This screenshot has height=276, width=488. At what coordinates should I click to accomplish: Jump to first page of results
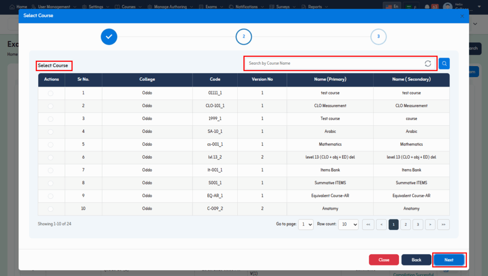(368, 225)
